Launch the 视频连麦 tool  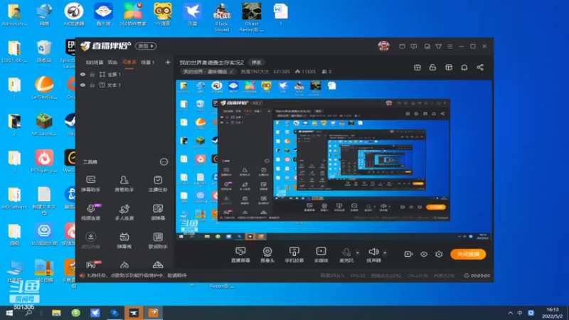pos(91,212)
